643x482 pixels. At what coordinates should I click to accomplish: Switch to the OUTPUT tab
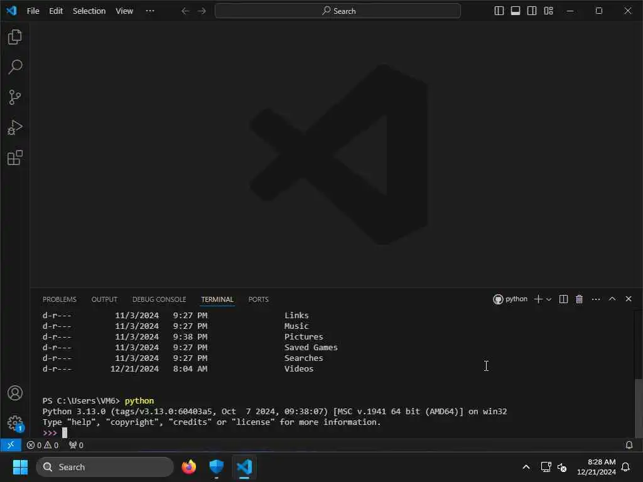point(104,299)
